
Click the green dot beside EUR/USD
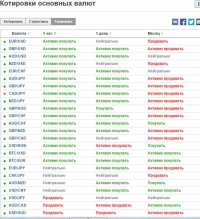click(4, 41)
